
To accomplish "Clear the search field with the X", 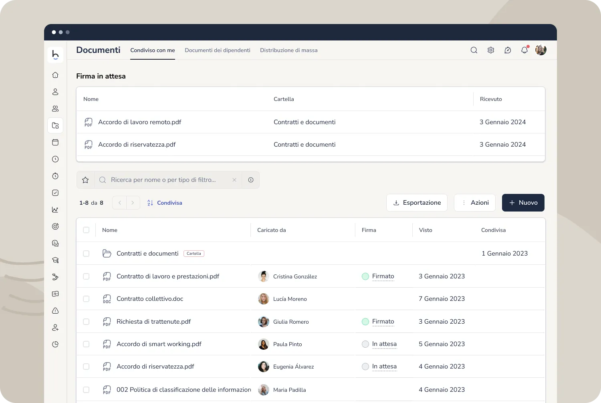I will [x=234, y=180].
